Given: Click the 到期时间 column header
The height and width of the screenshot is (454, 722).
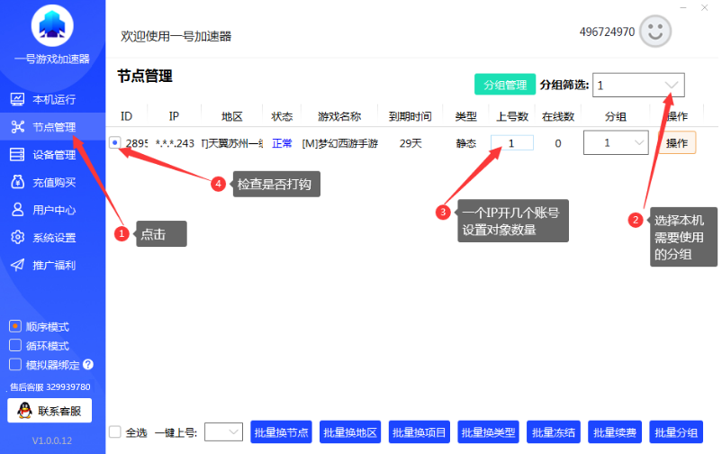Looking at the screenshot, I should [x=410, y=116].
